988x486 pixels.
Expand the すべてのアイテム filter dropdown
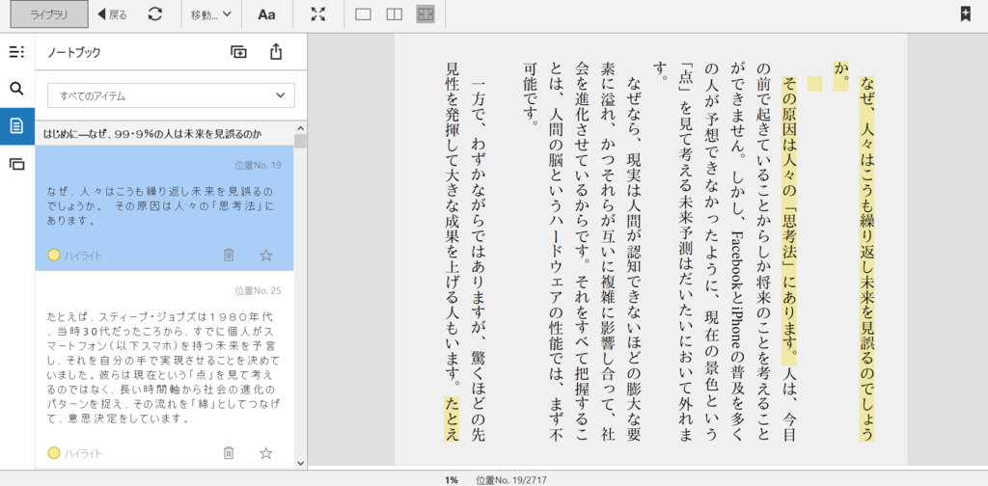pos(172,96)
